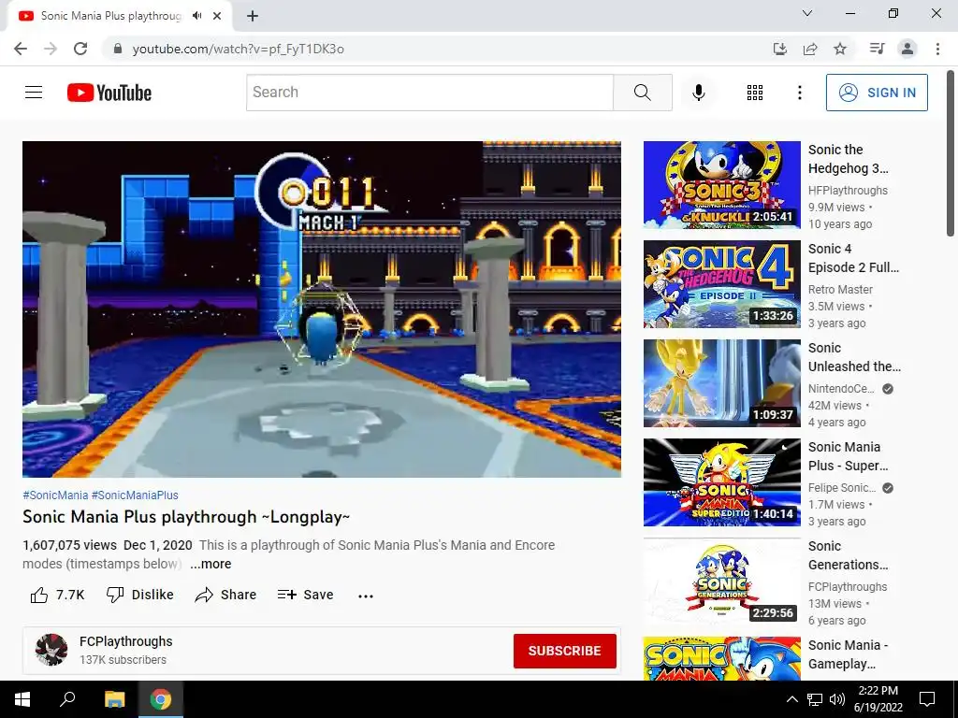
Task: Mute the tab via speaker icon
Action: [x=196, y=16]
